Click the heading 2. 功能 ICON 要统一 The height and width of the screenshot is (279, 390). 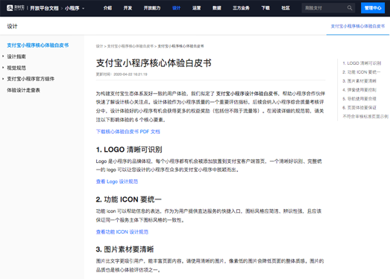click(128, 199)
